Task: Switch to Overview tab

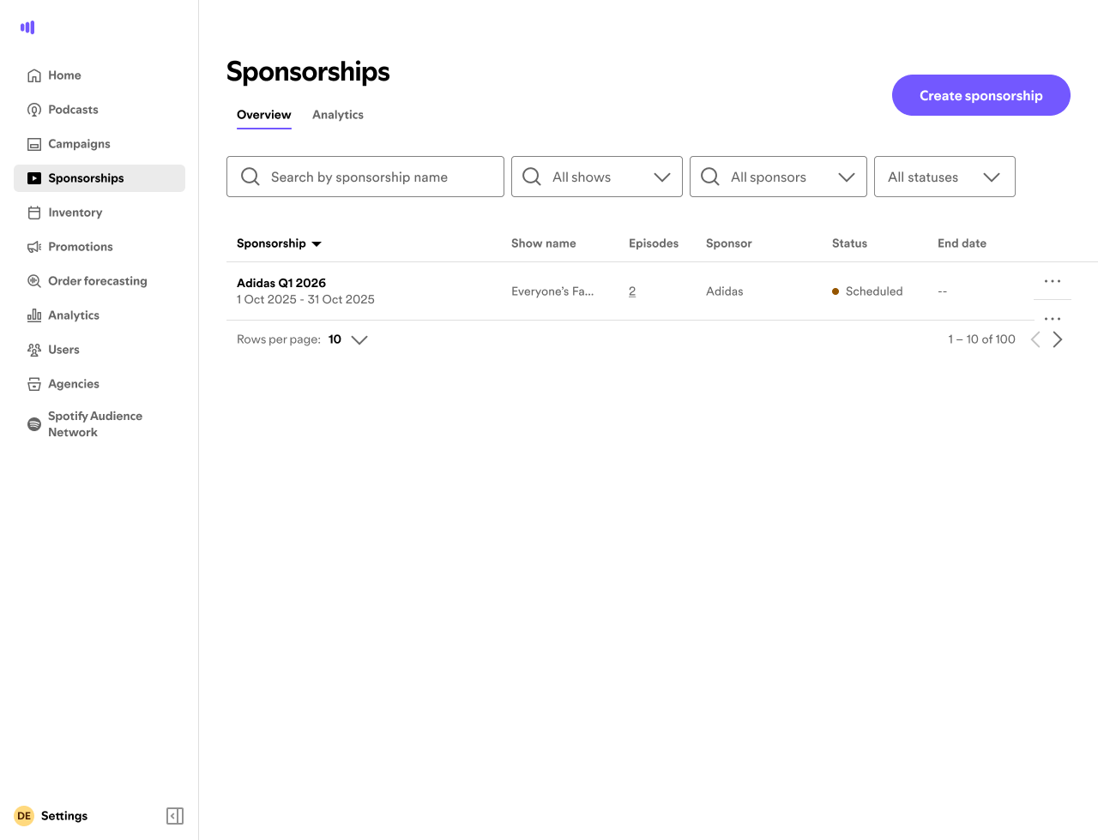Action: tap(264, 115)
